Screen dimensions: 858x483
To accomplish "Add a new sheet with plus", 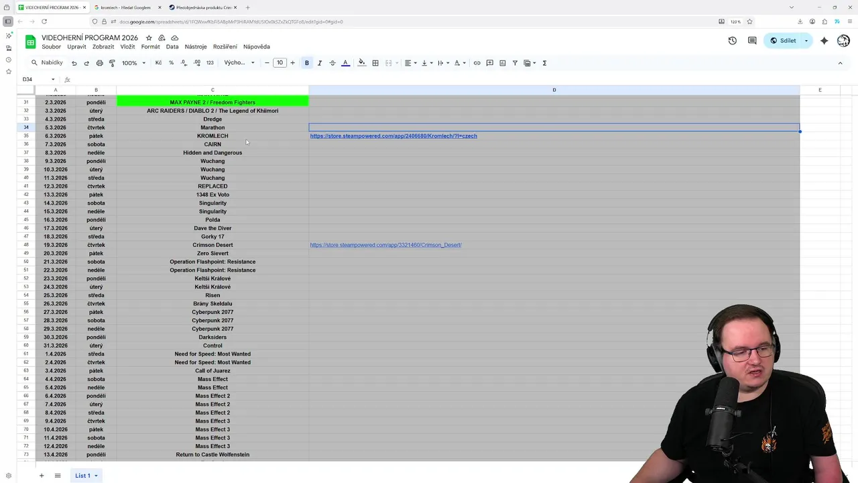I will [41, 476].
